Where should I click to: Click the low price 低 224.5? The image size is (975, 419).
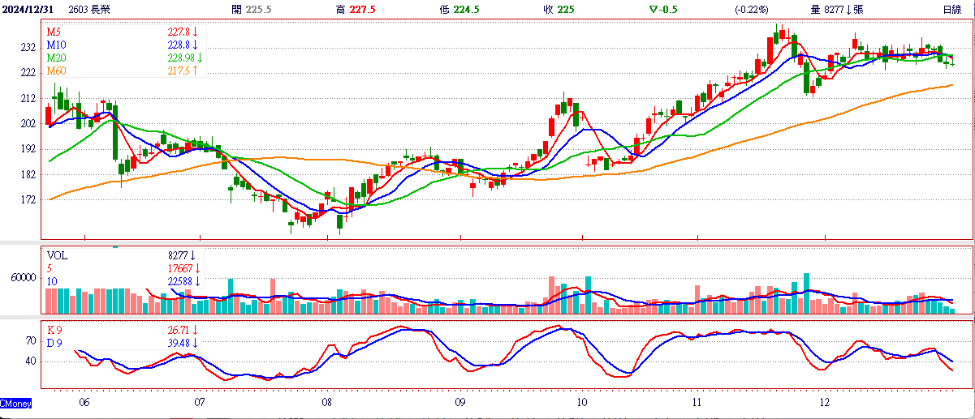click(x=460, y=10)
